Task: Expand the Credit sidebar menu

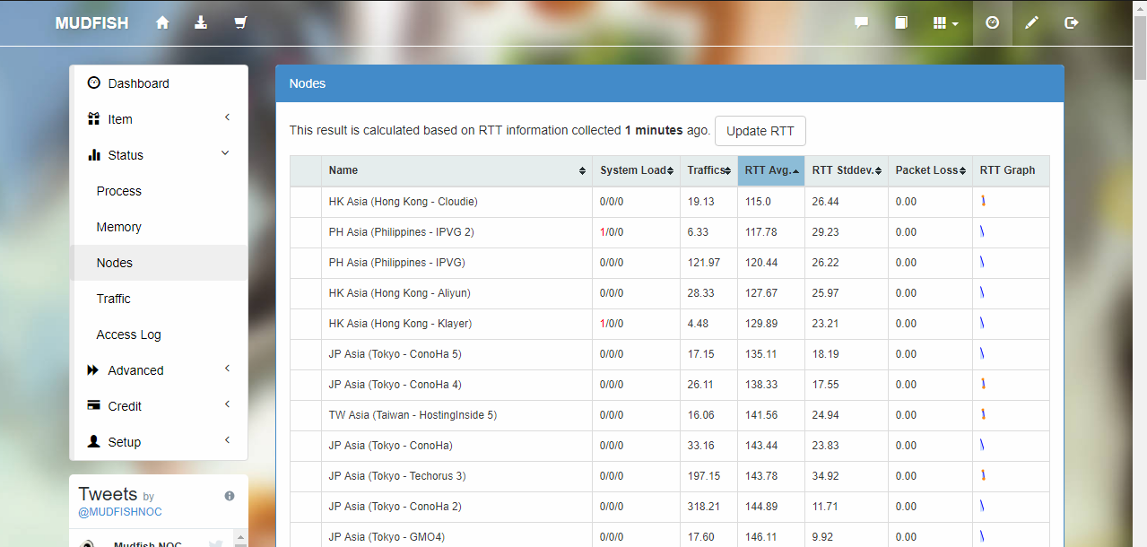Action: (159, 406)
